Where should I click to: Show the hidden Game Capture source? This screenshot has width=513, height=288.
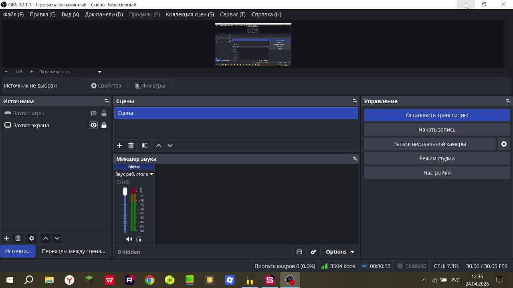(93, 113)
